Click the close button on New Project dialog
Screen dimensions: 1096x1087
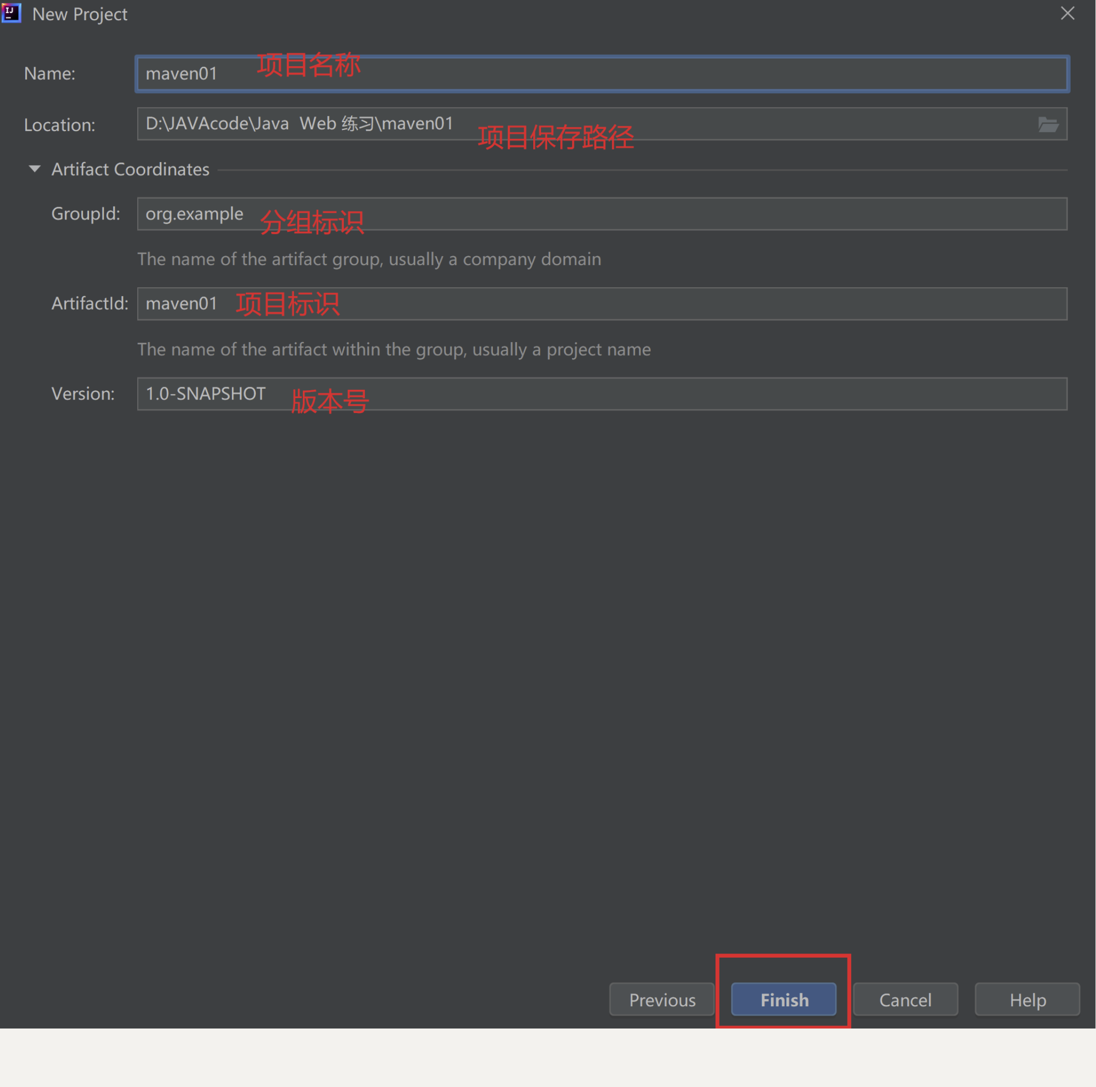(x=1068, y=13)
